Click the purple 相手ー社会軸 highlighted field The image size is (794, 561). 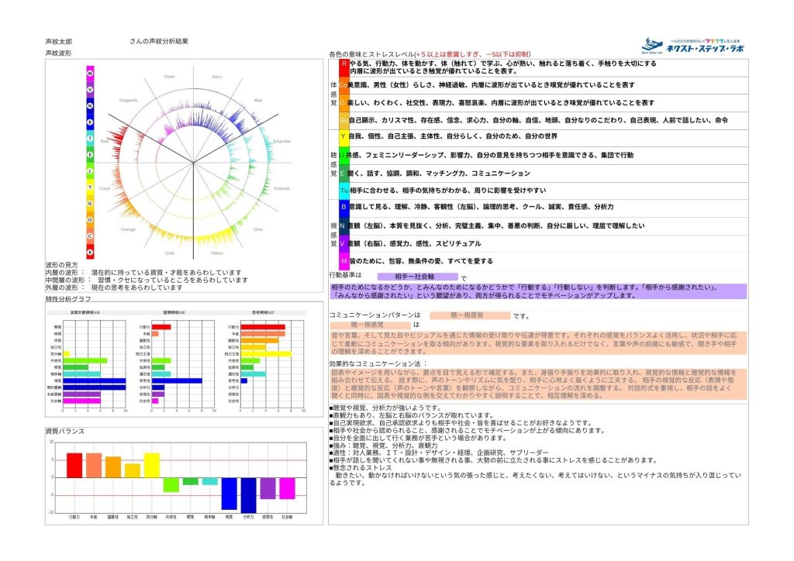coord(418,277)
